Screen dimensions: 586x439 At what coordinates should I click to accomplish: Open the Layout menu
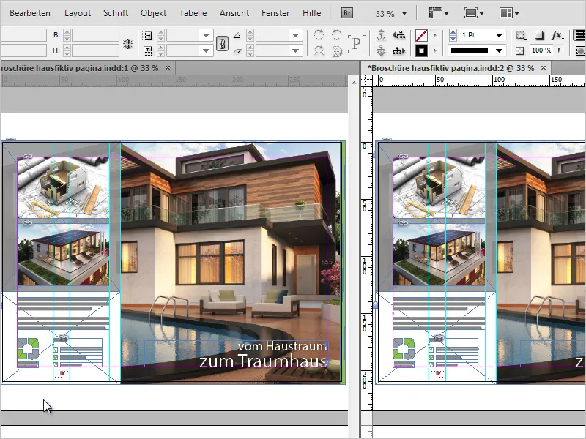[78, 13]
